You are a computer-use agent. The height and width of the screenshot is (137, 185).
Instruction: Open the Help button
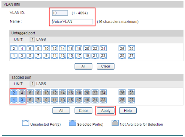(128, 111)
